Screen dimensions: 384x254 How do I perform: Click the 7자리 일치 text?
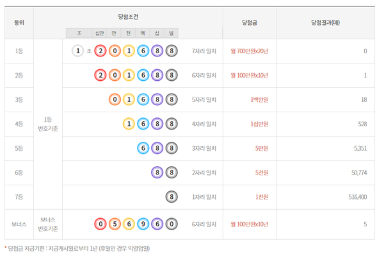(204, 51)
